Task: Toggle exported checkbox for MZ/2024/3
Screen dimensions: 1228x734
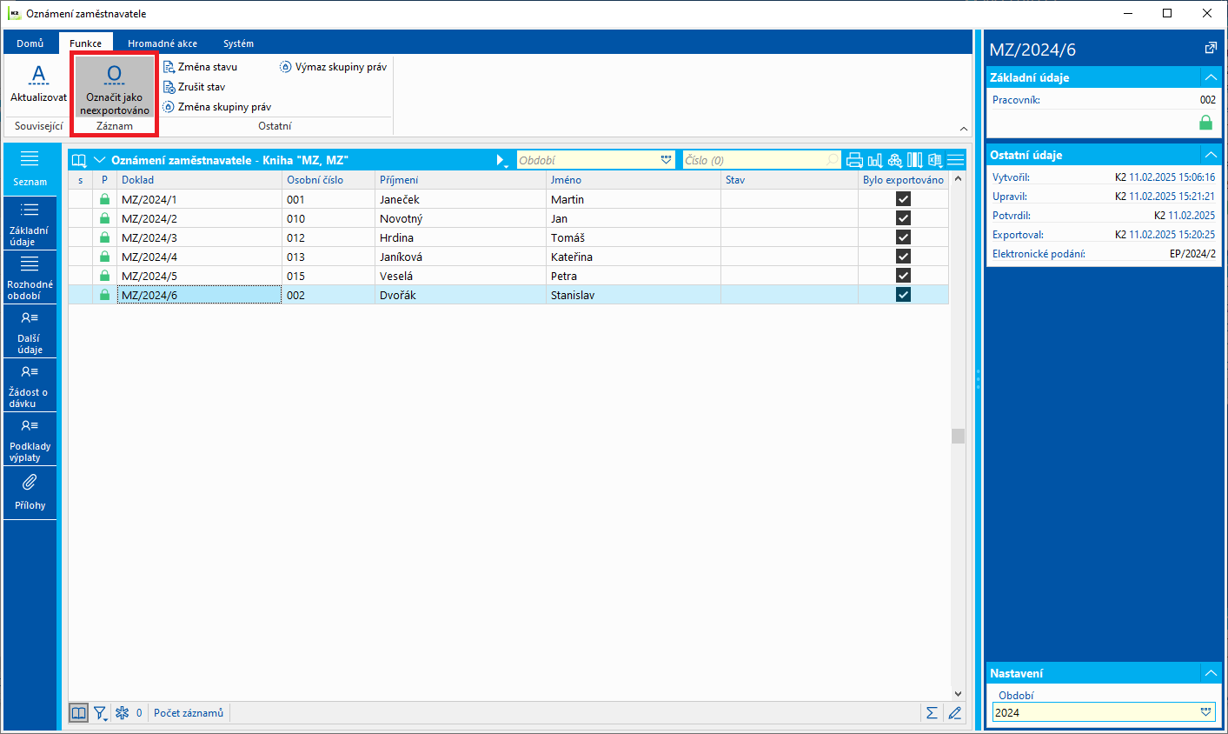Action: click(903, 237)
